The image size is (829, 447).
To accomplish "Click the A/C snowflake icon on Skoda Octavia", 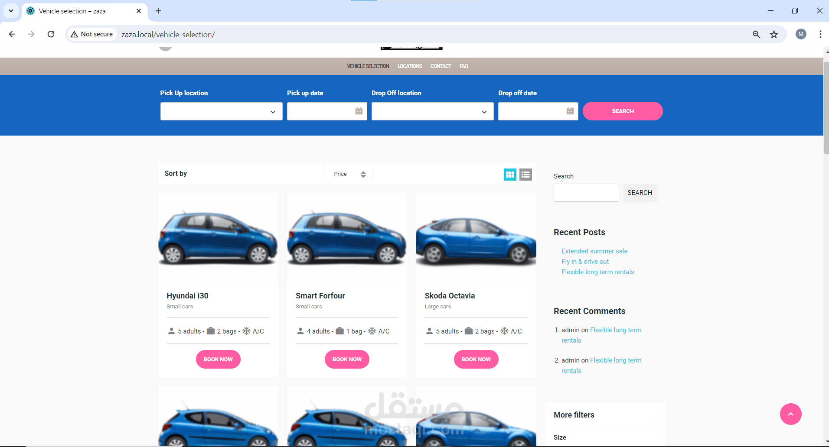I will pos(504,331).
